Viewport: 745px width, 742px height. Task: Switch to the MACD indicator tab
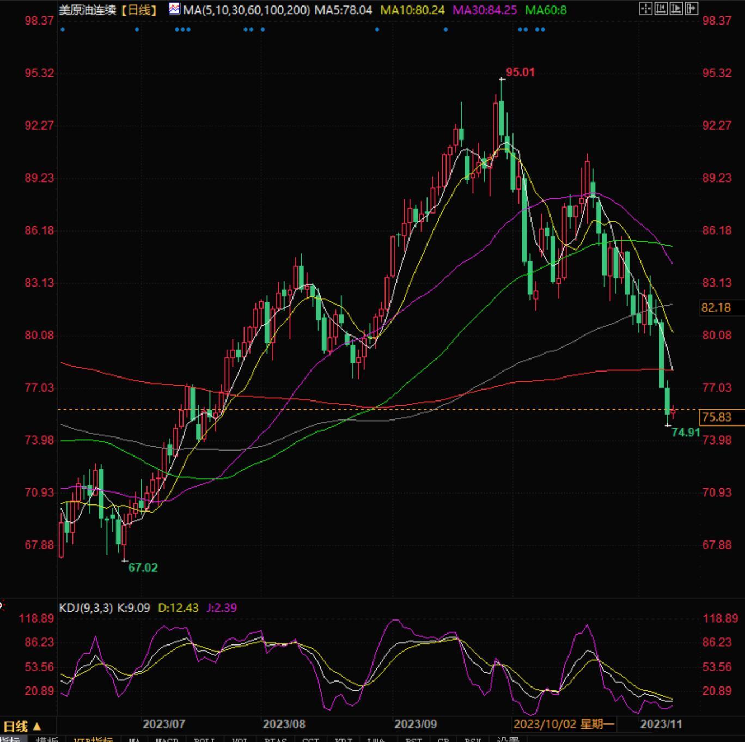[x=167, y=740]
